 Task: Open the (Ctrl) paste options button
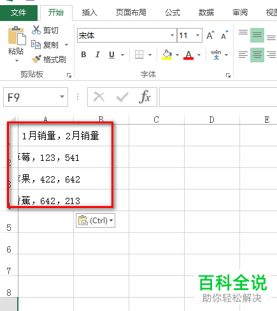point(96,221)
